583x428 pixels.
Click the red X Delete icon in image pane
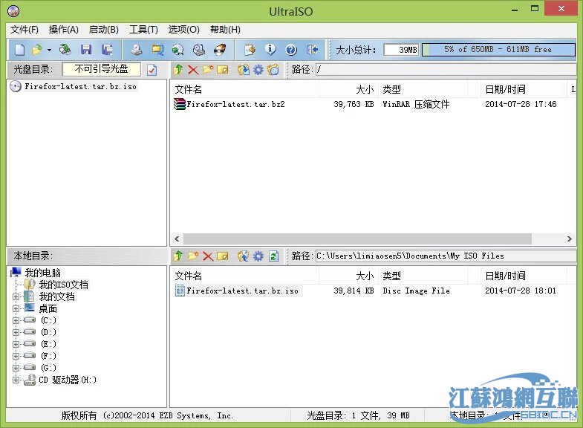coord(193,70)
